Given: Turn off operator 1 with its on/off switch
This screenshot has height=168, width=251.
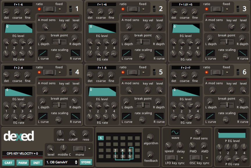Looking at the screenshot, I should [70, 9].
